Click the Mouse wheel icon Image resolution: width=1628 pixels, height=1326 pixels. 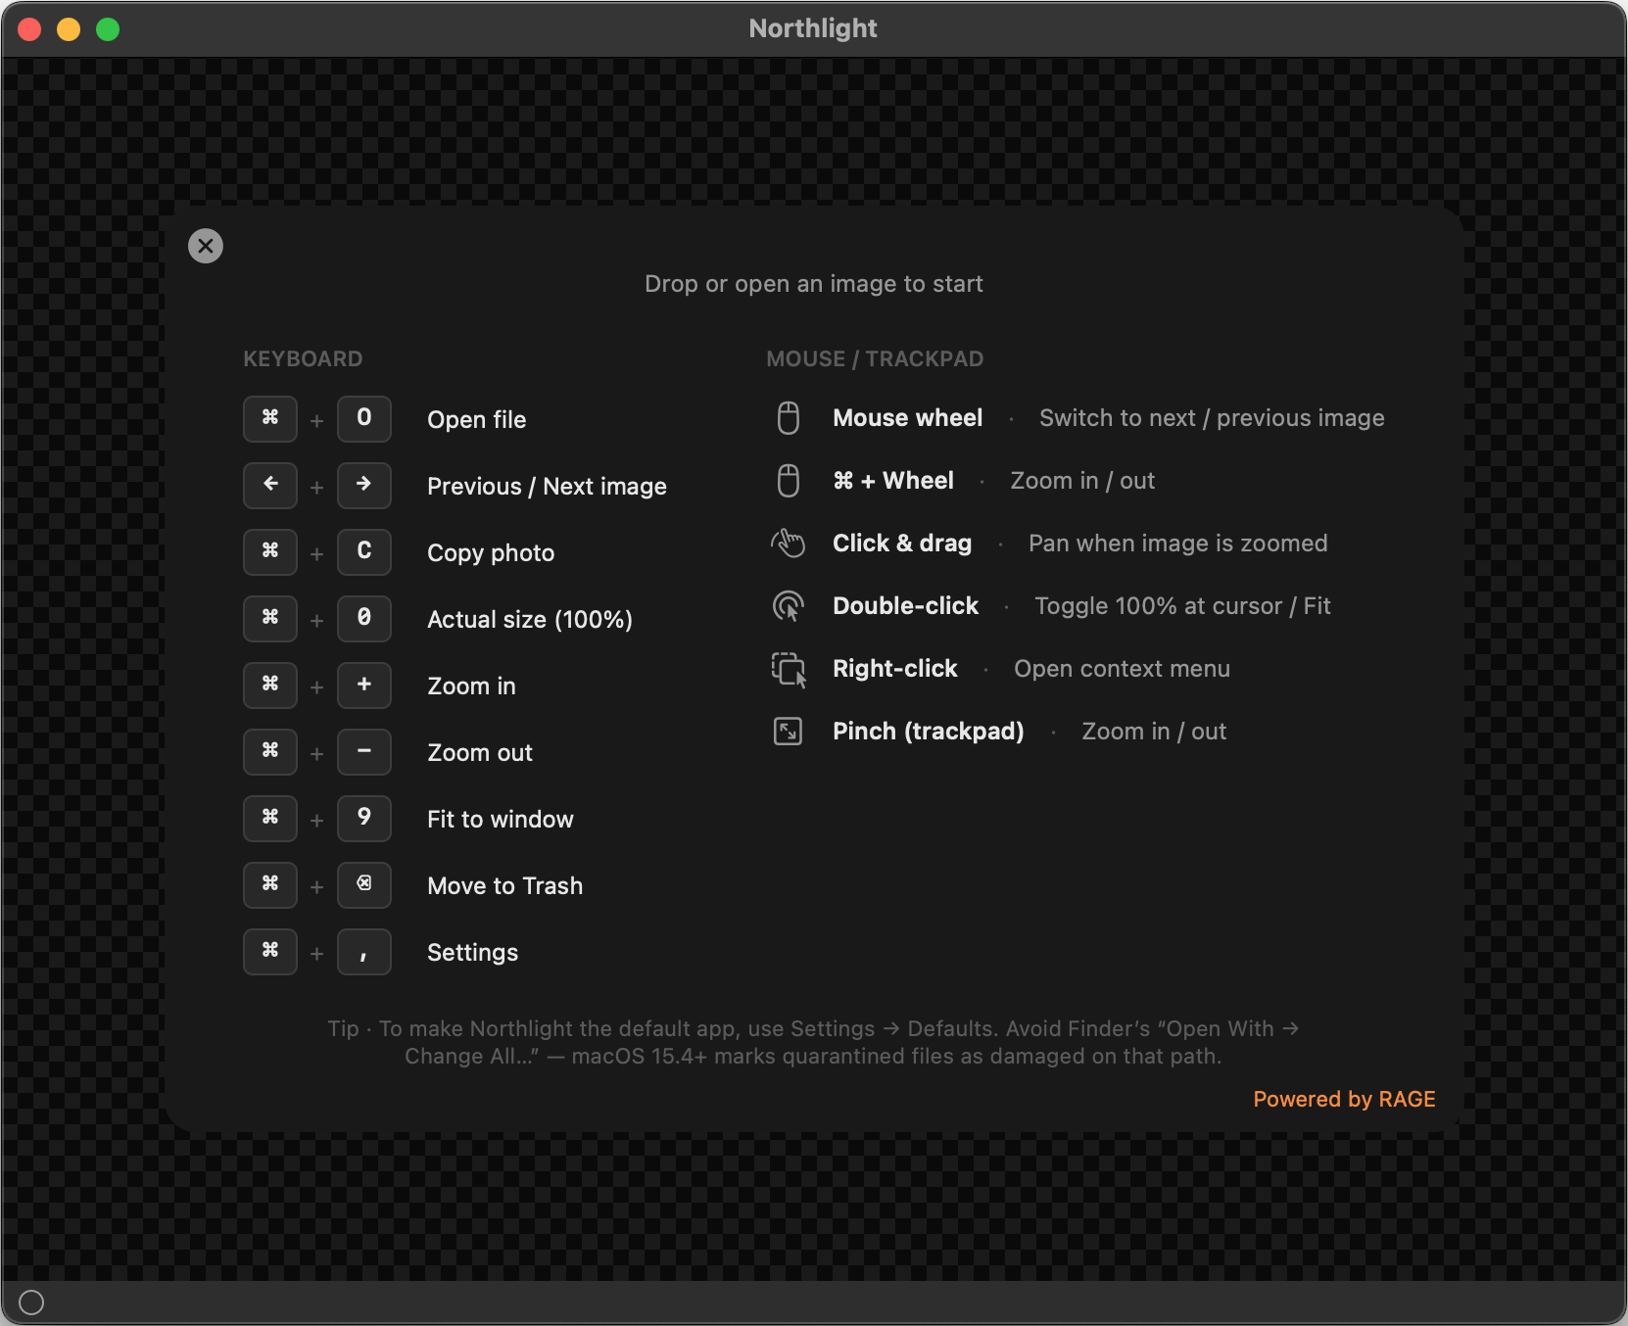[x=789, y=418]
